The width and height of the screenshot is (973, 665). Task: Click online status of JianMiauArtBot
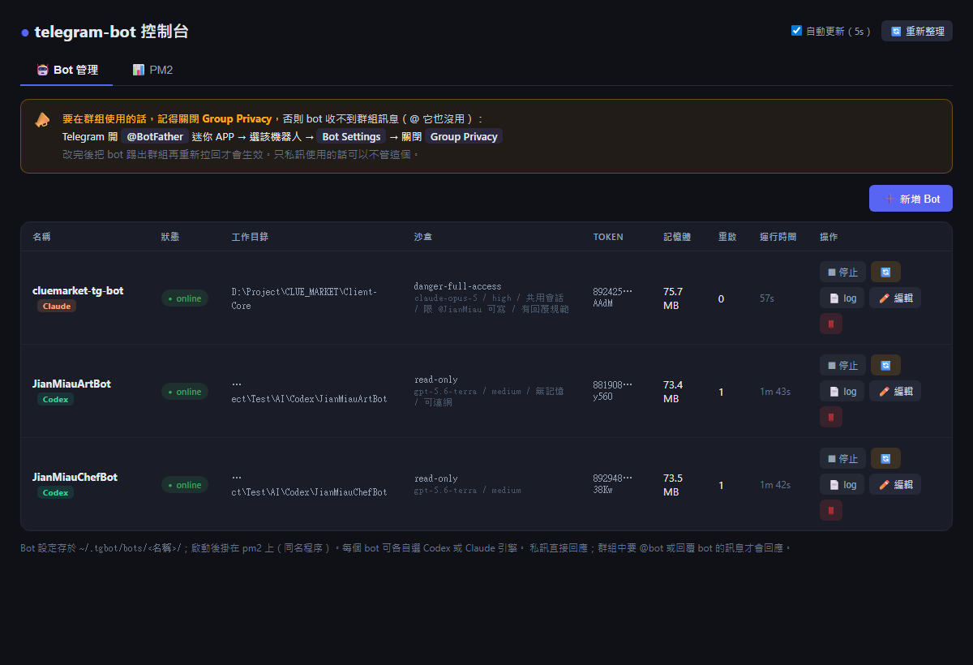[185, 392]
